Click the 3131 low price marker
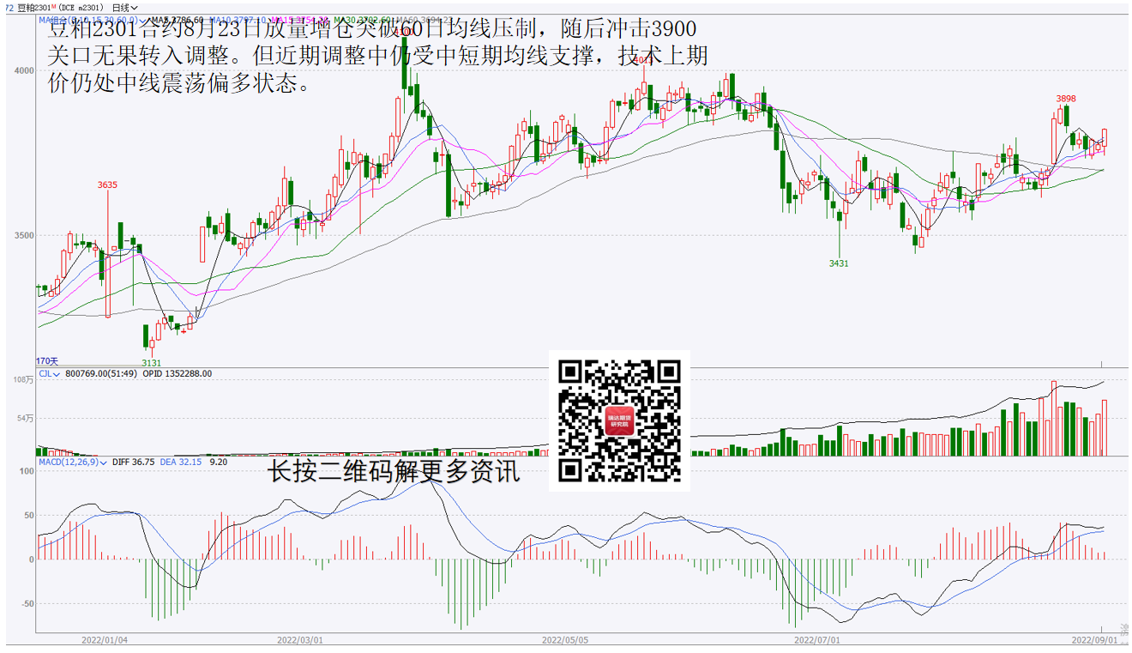This screenshot has width=1132, height=653. click(x=151, y=363)
